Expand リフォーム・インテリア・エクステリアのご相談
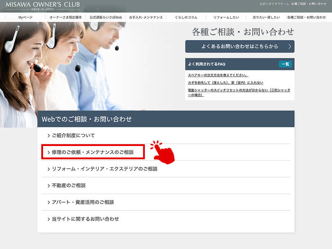 pos(105,169)
